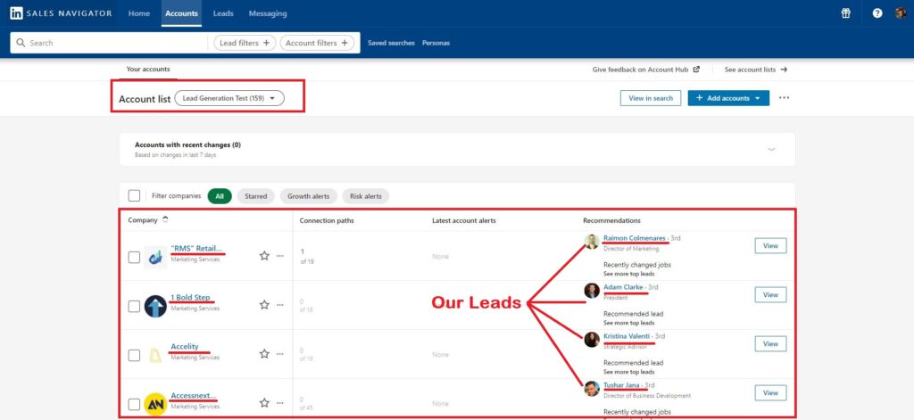Select the Risk alerts filter chip
Image resolution: width=914 pixels, height=420 pixels.
tap(365, 196)
